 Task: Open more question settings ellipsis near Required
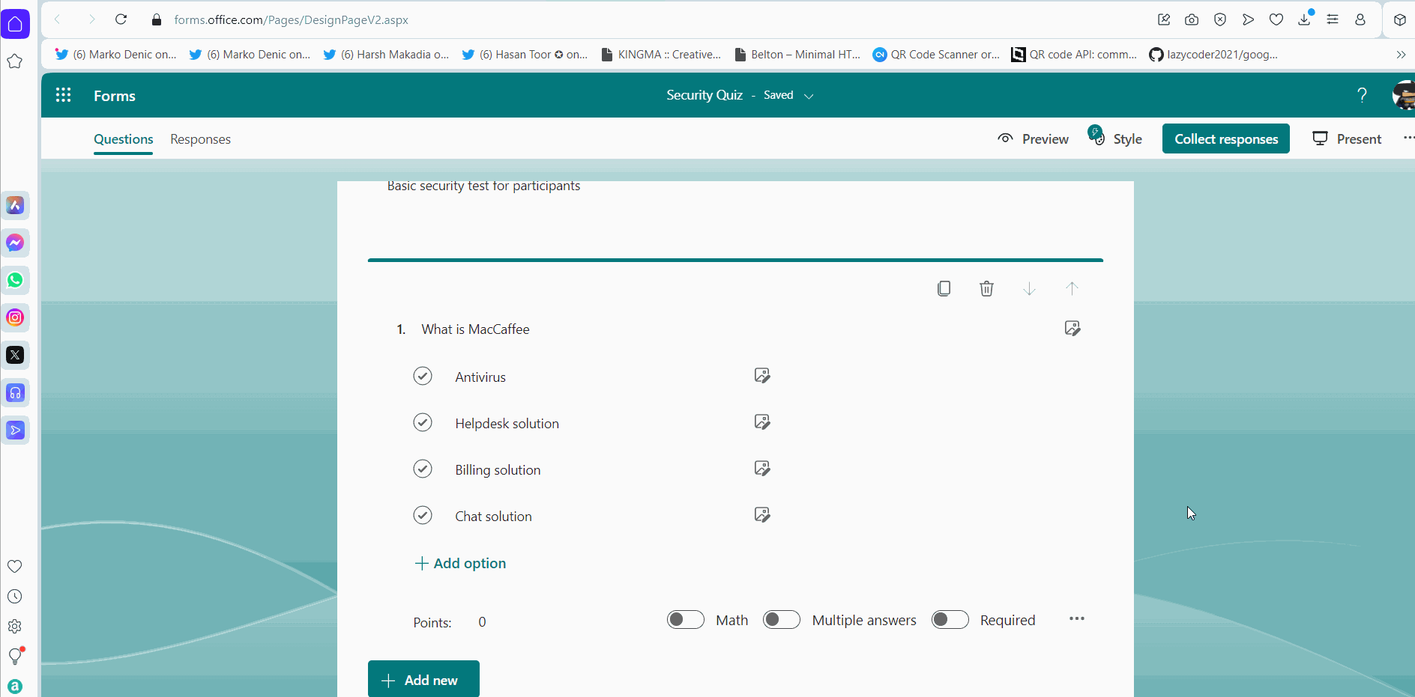1077,618
